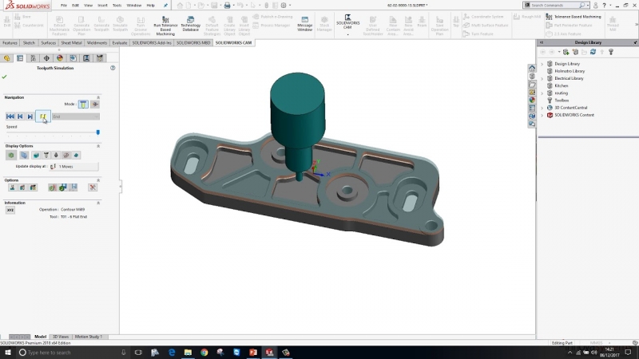Accept simulation with green checkmark
The height and width of the screenshot is (359, 639).
point(5,77)
